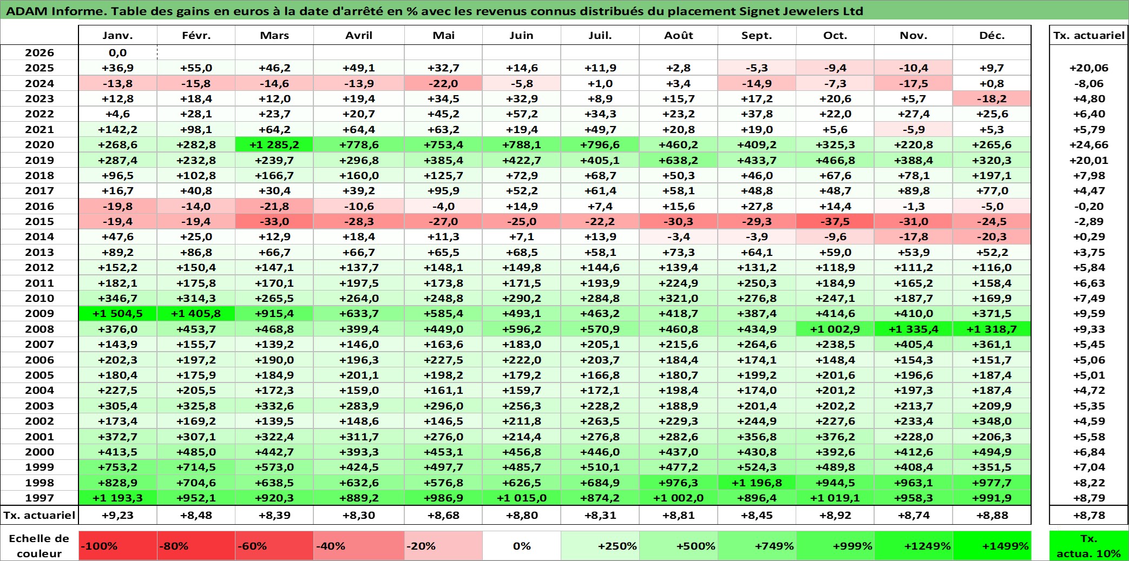
Task: Click the 'Déc.' column header
Action: [x=992, y=35]
